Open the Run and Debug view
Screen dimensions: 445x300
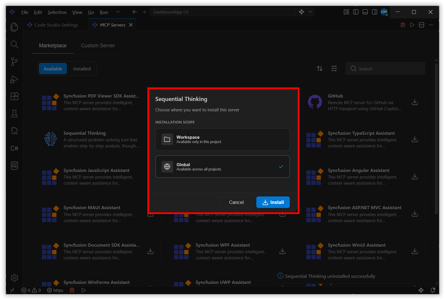coord(14,79)
